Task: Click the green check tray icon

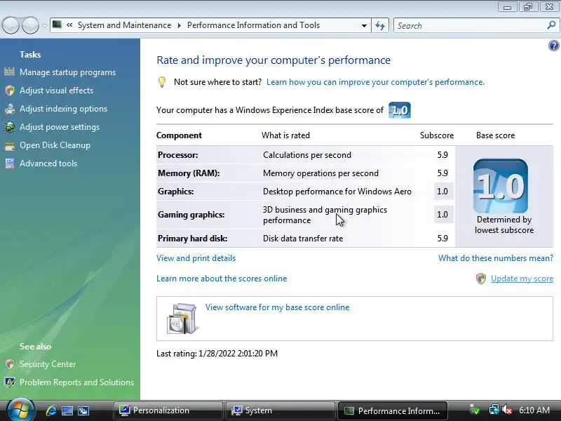Action: click(x=475, y=410)
